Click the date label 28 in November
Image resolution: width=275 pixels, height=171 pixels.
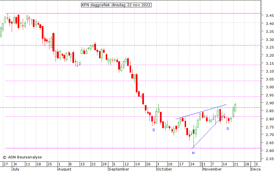click(x=247, y=164)
